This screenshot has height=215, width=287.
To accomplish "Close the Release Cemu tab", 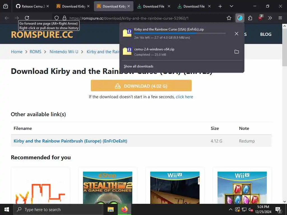I will pos(48,6).
